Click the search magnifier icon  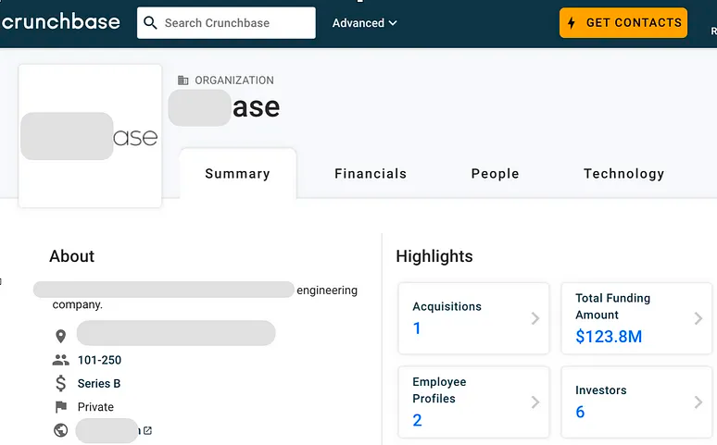[x=151, y=23]
